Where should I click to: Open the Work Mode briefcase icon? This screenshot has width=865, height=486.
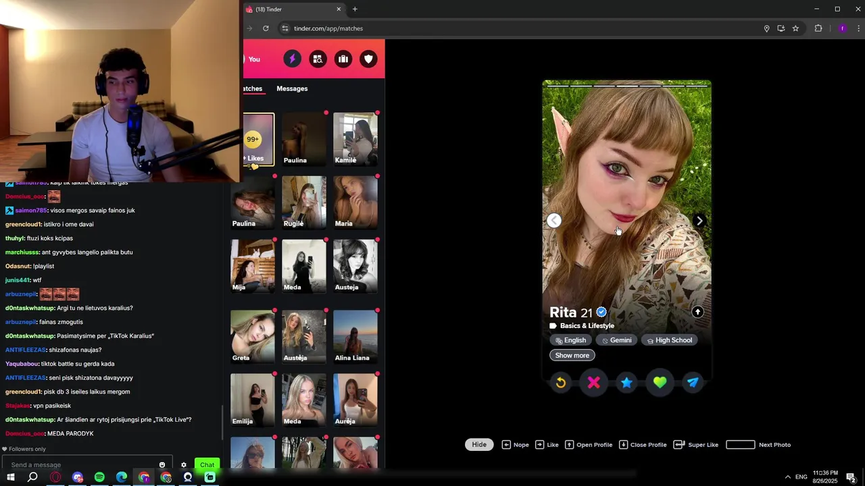click(x=343, y=59)
